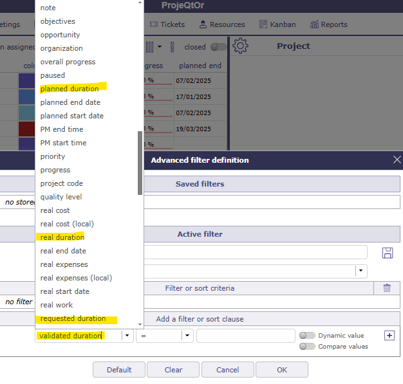Click the planned end date 19/03/2025 cell
Viewport: 403px width, 384px height.
(200, 129)
